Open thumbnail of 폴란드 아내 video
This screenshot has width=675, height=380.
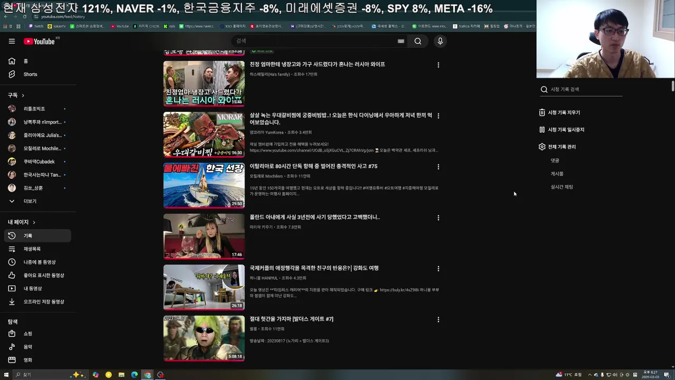point(204,236)
